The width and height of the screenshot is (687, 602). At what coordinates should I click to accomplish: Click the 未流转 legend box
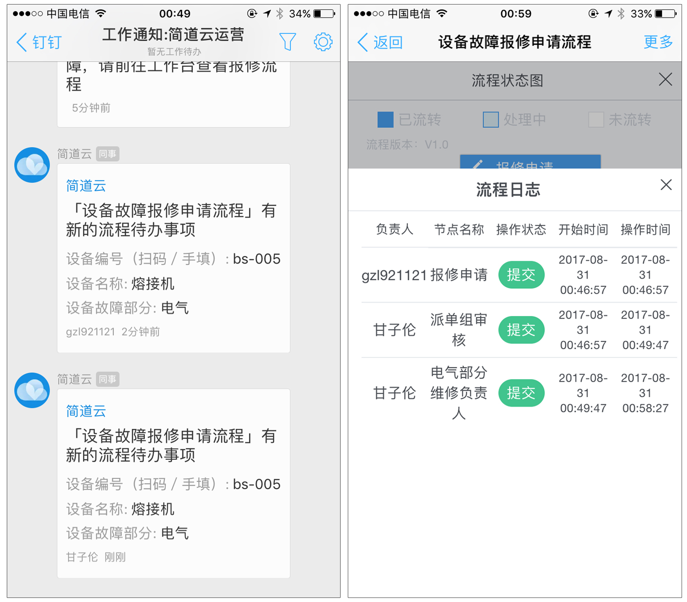point(595,120)
